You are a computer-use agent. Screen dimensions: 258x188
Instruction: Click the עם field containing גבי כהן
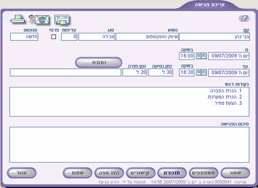(215, 37)
